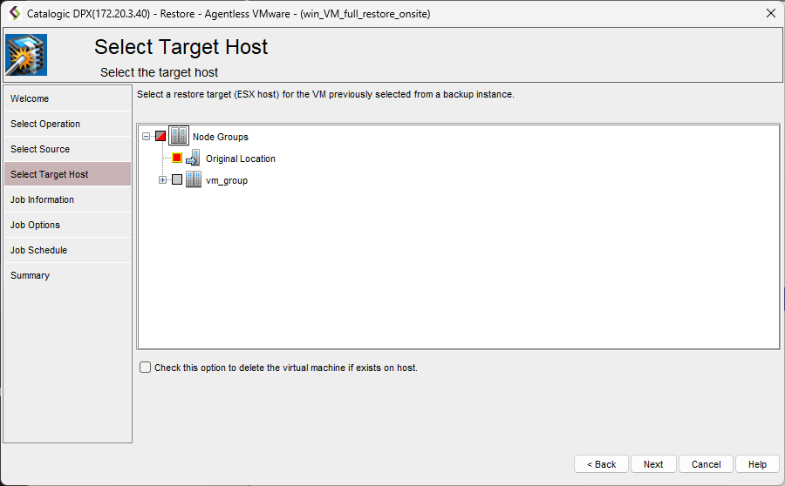
Task: Expand the vm_group tree node
Action: click(162, 180)
